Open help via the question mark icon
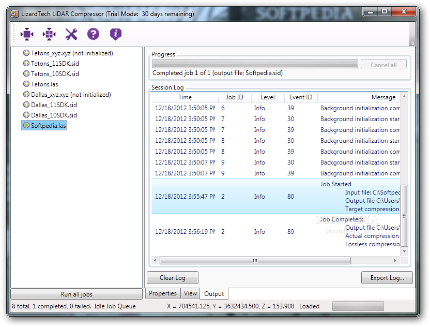The width and height of the screenshot is (430, 327). (x=93, y=34)
